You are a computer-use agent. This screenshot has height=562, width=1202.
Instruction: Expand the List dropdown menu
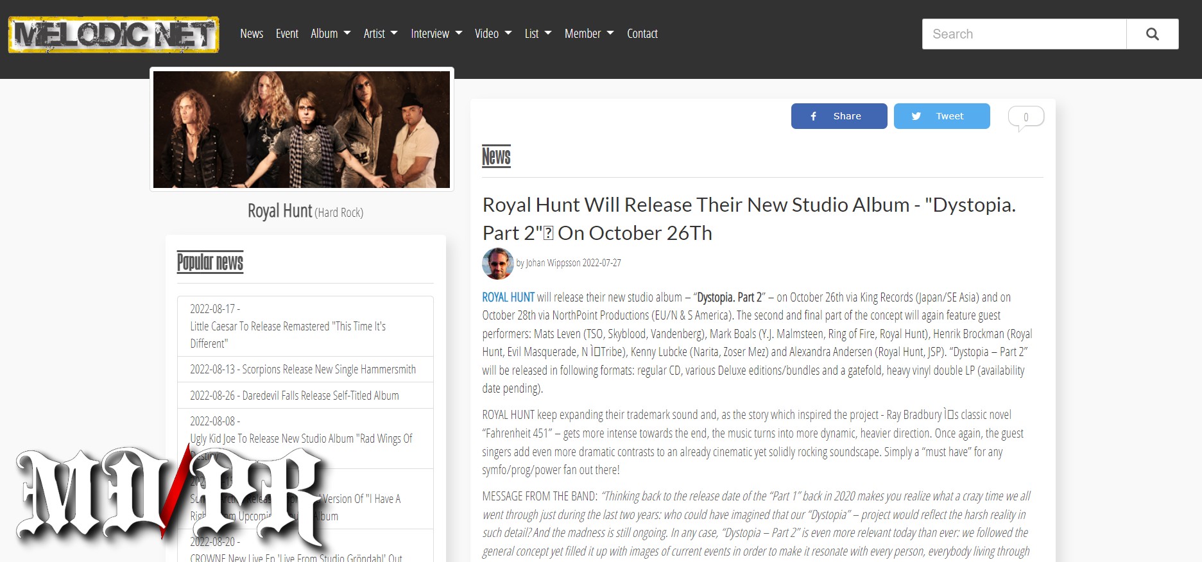tap(538, 33)
